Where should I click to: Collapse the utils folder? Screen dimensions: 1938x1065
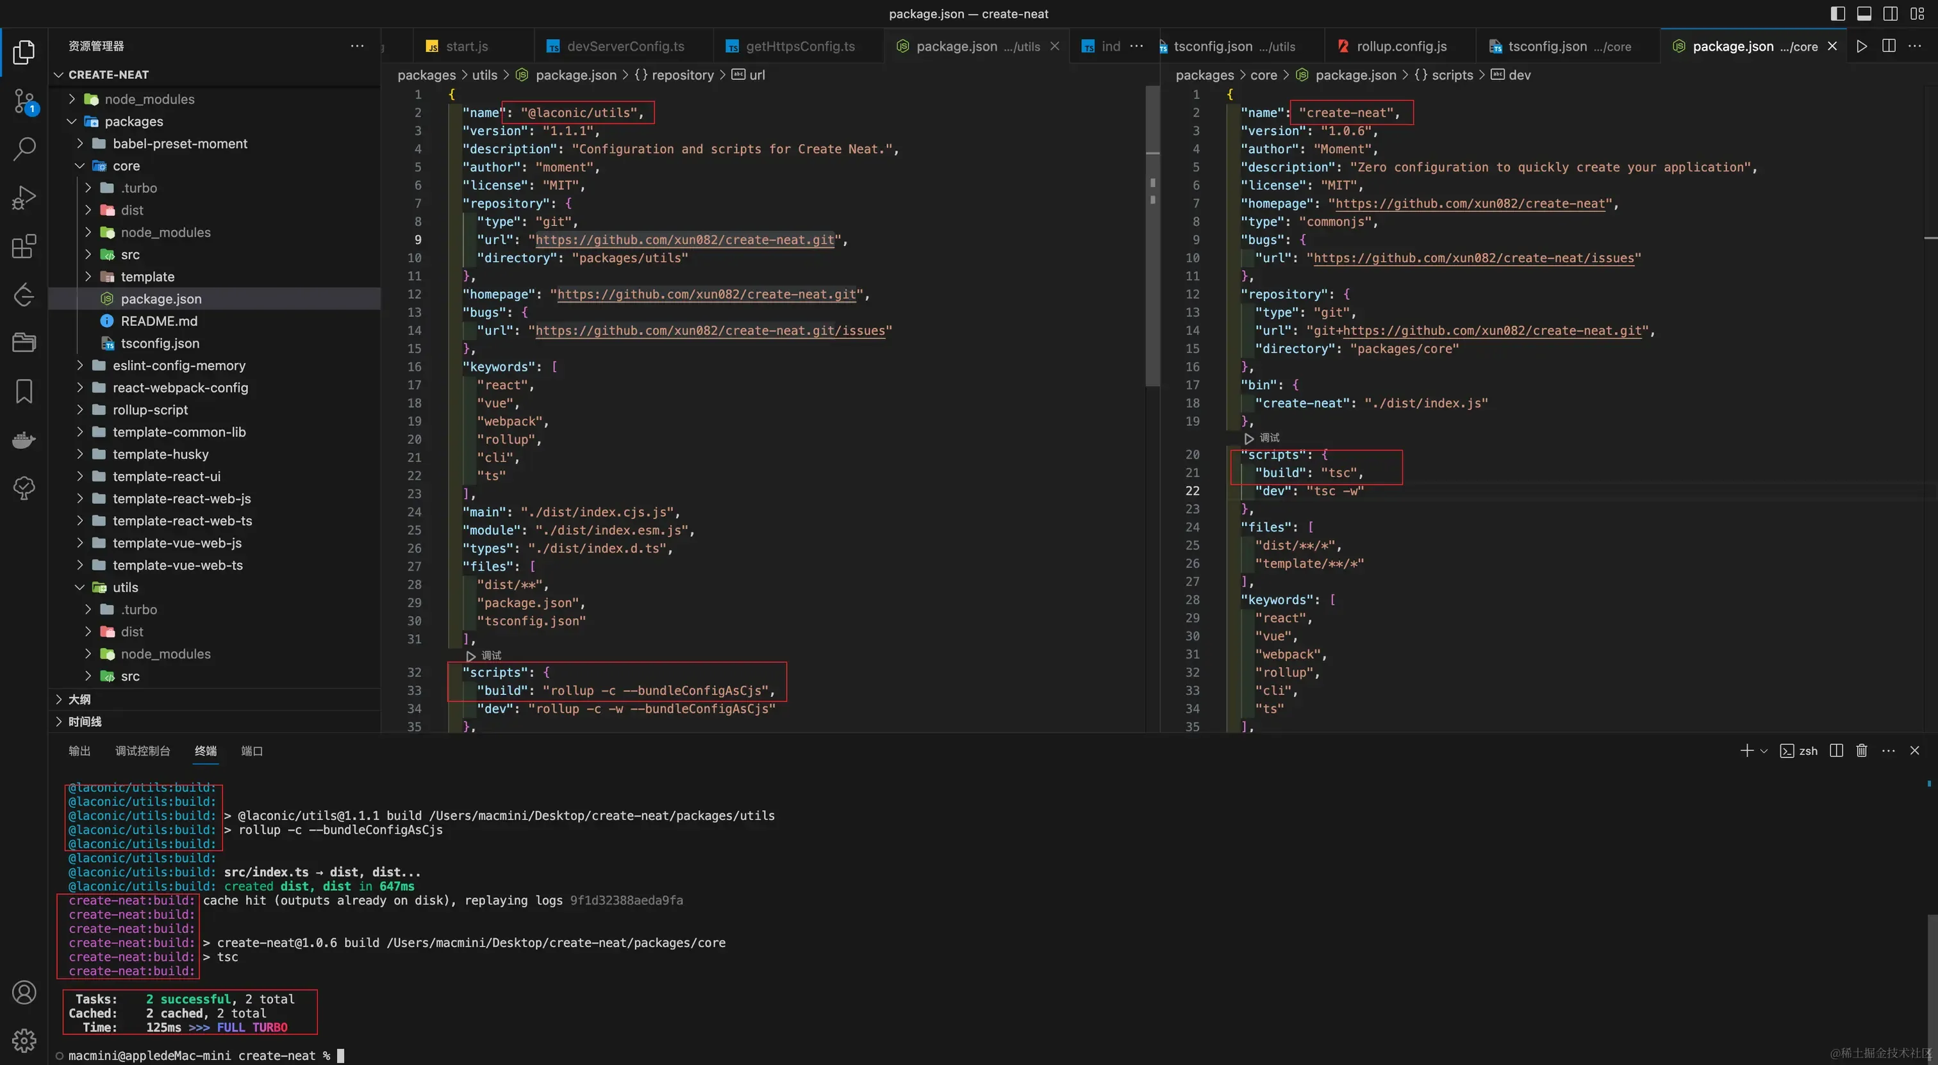pos(79,587)
